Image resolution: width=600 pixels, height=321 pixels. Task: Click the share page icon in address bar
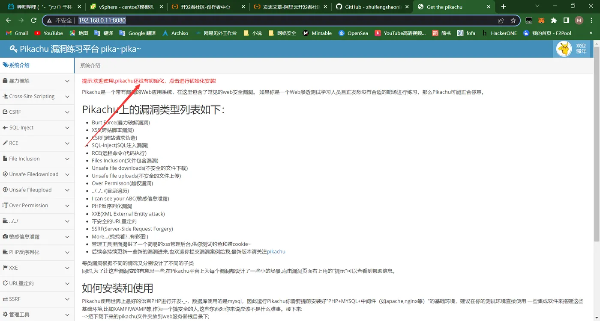[x=501, y=20]
